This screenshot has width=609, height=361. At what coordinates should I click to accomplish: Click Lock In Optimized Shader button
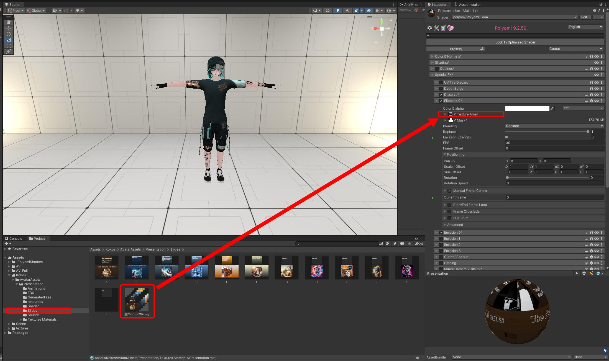[515, 42]
